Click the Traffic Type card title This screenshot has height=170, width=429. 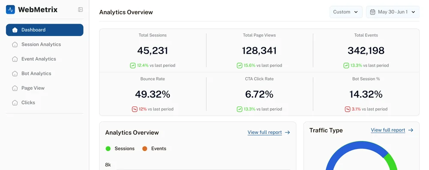point(326,131)
